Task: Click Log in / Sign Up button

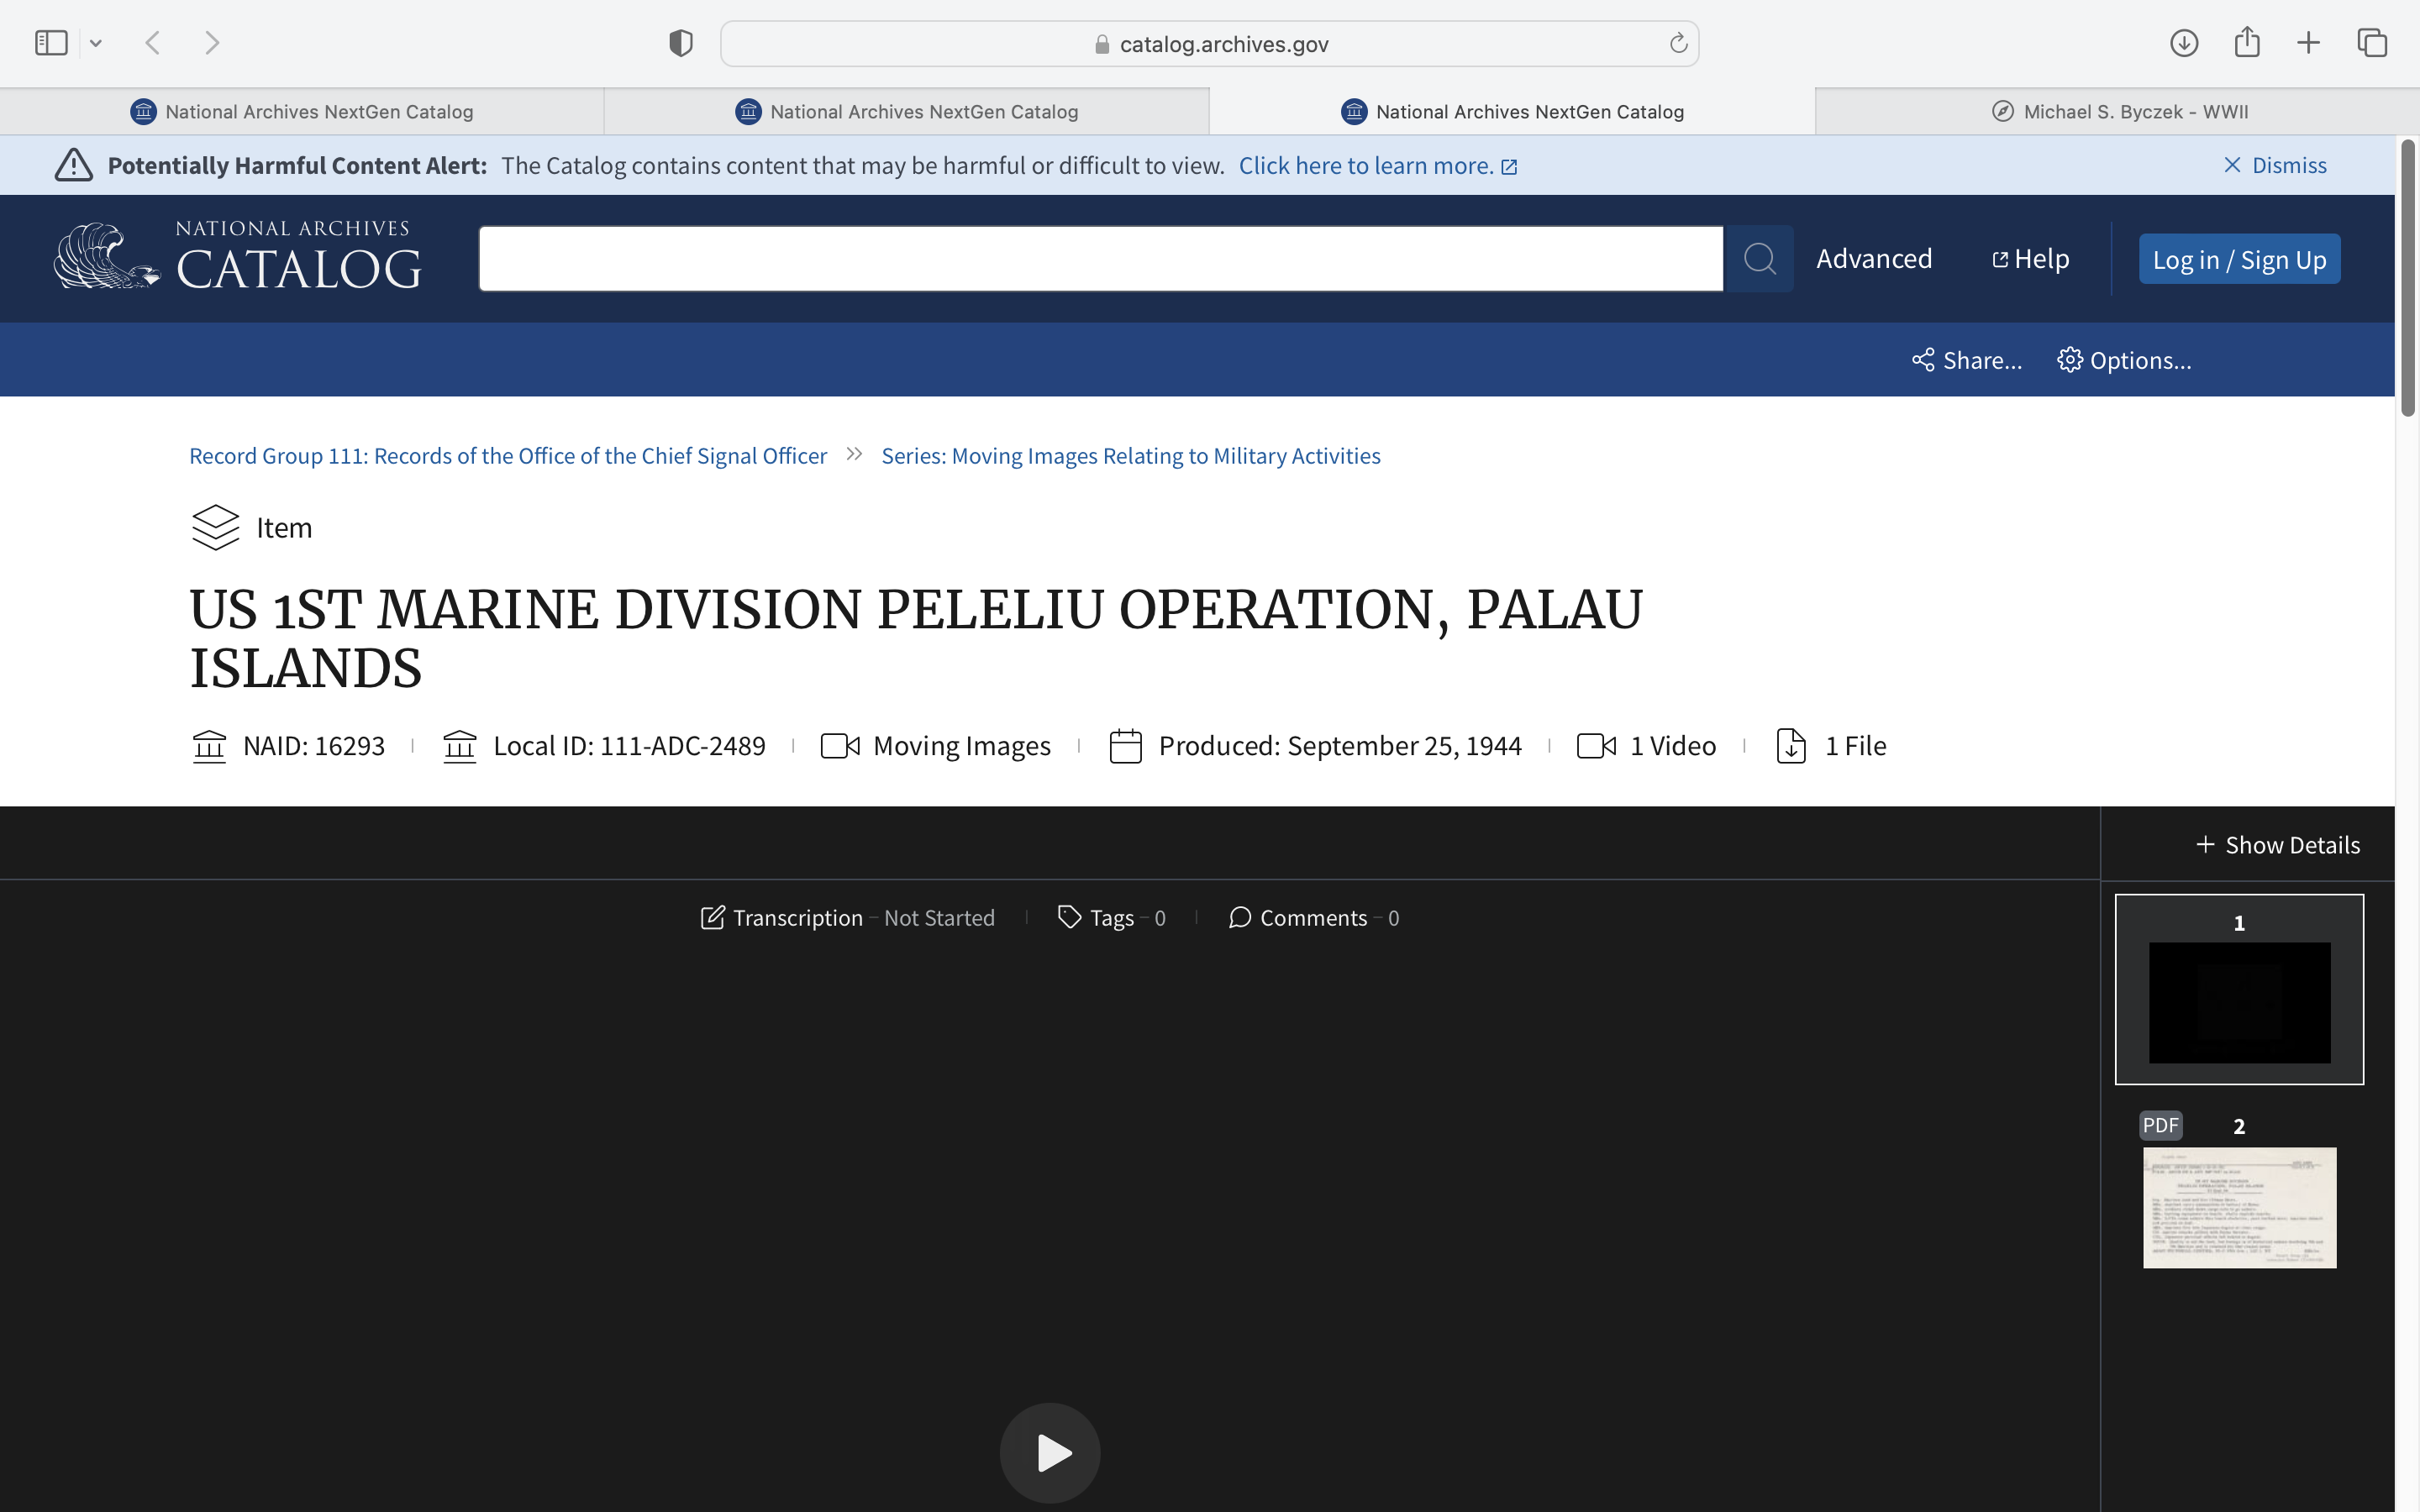Action: pos(2238,260)
